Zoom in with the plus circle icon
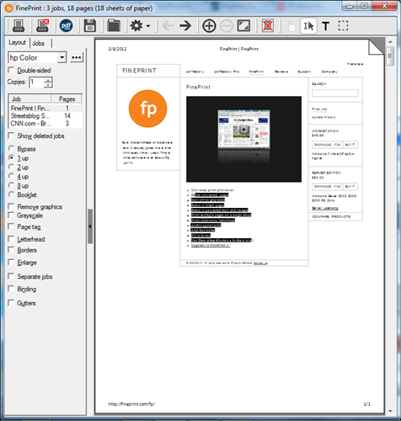 coord(209,26)
